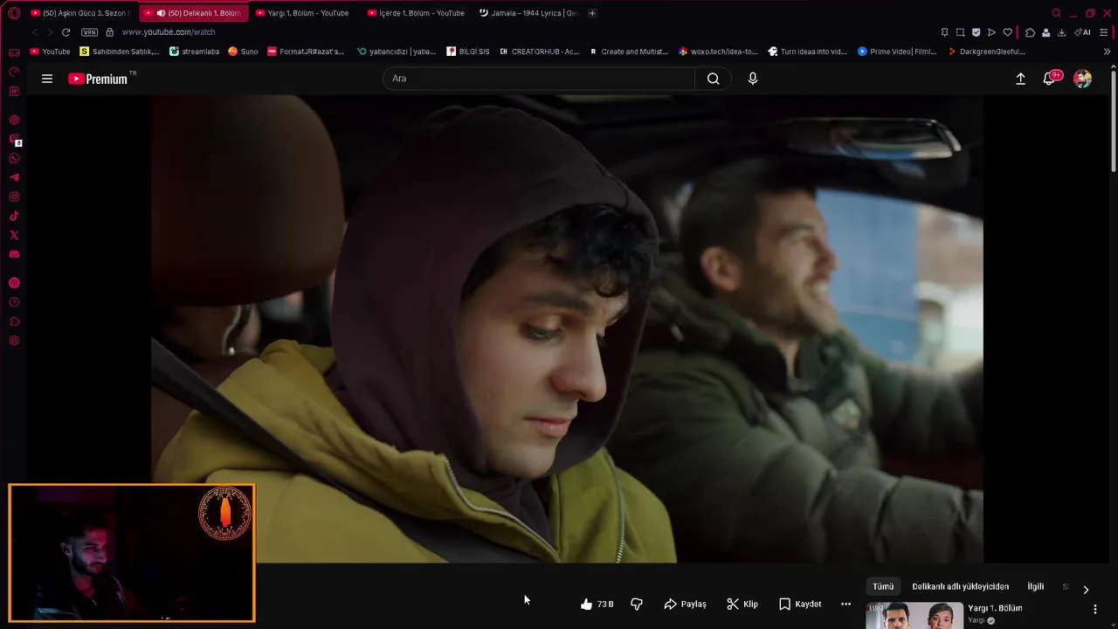
Task: Open the Prime Video bookmark
Action: point(897,52)
